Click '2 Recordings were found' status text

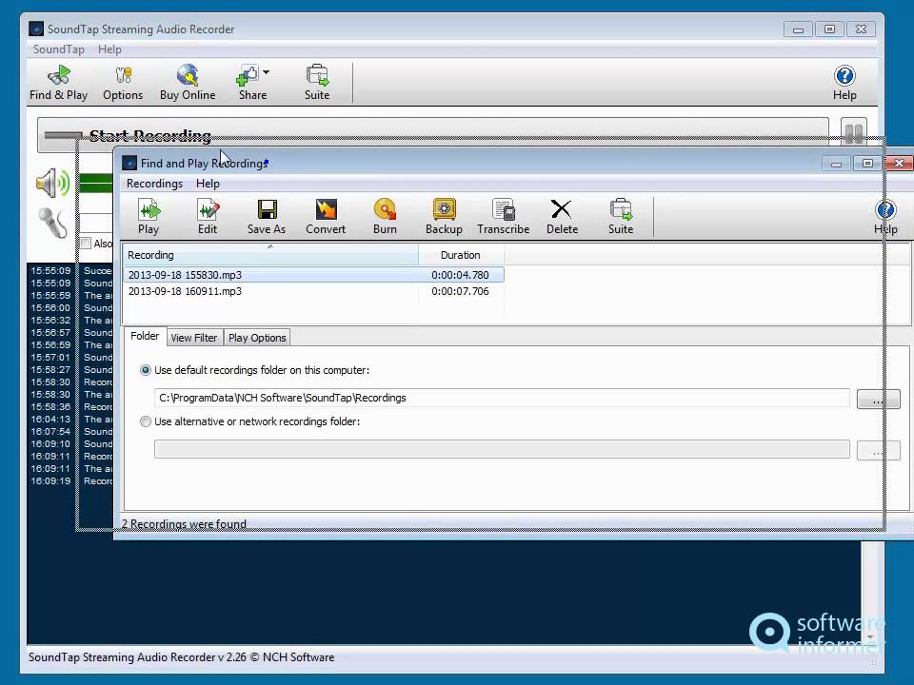[184, 523]
